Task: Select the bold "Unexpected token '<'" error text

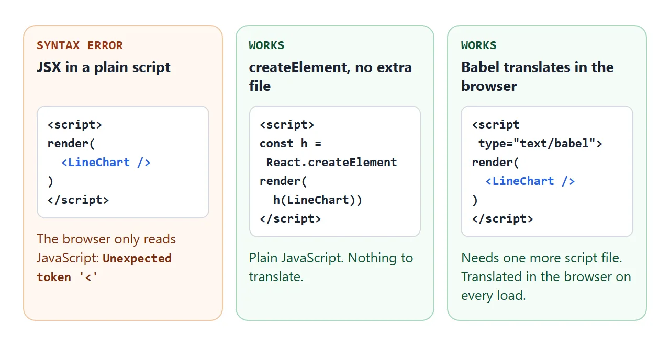Action: [104, 268]
